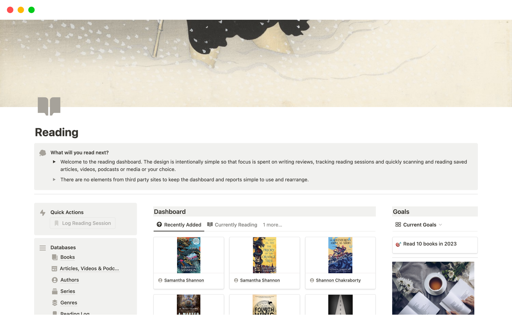Show the 1 more views menu
This screenshot has width=512, height=320.
[x=272, y=225]
